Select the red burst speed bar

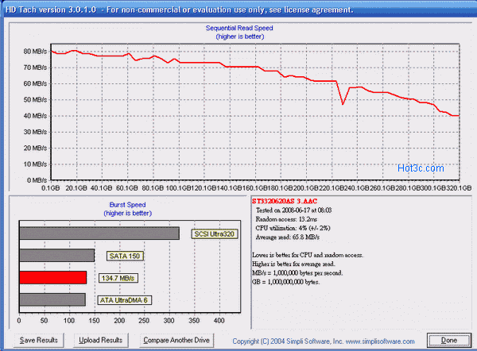(52, 277)
